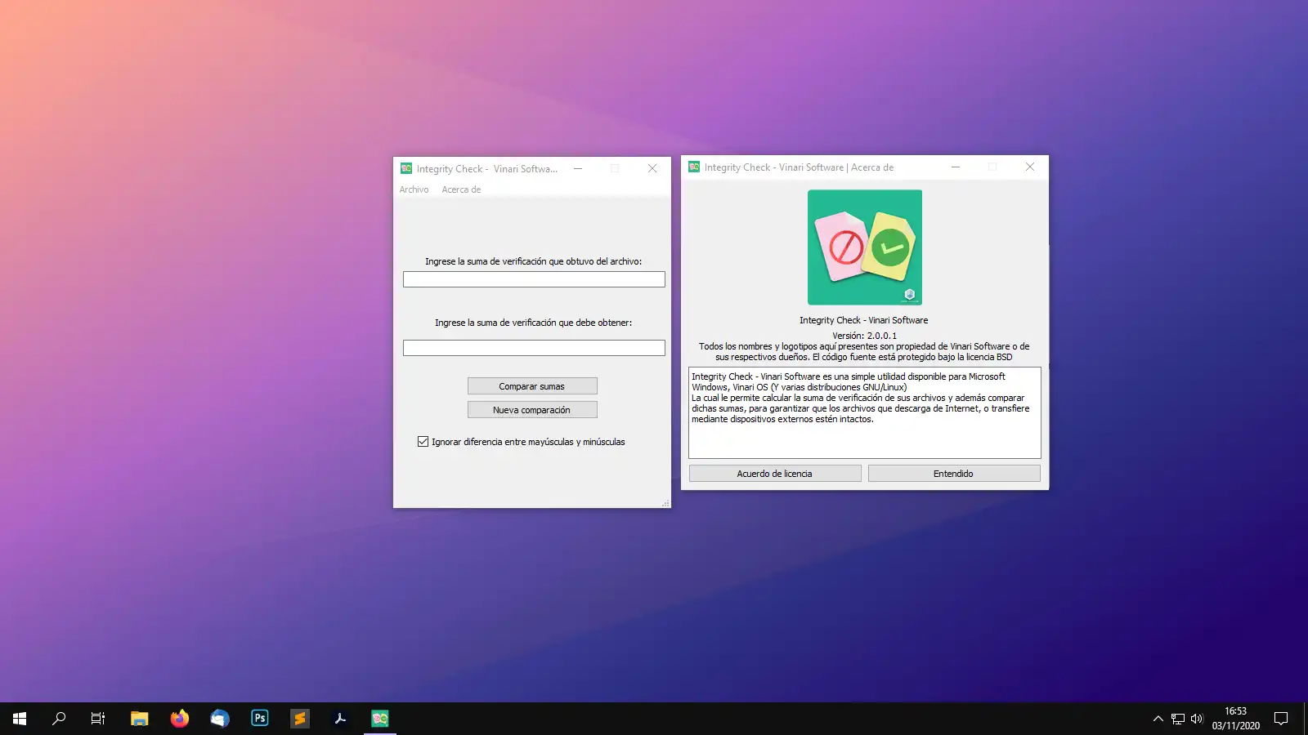
Task: Switch to Integrity Check in the taskbar
Action: coord(380,719)
